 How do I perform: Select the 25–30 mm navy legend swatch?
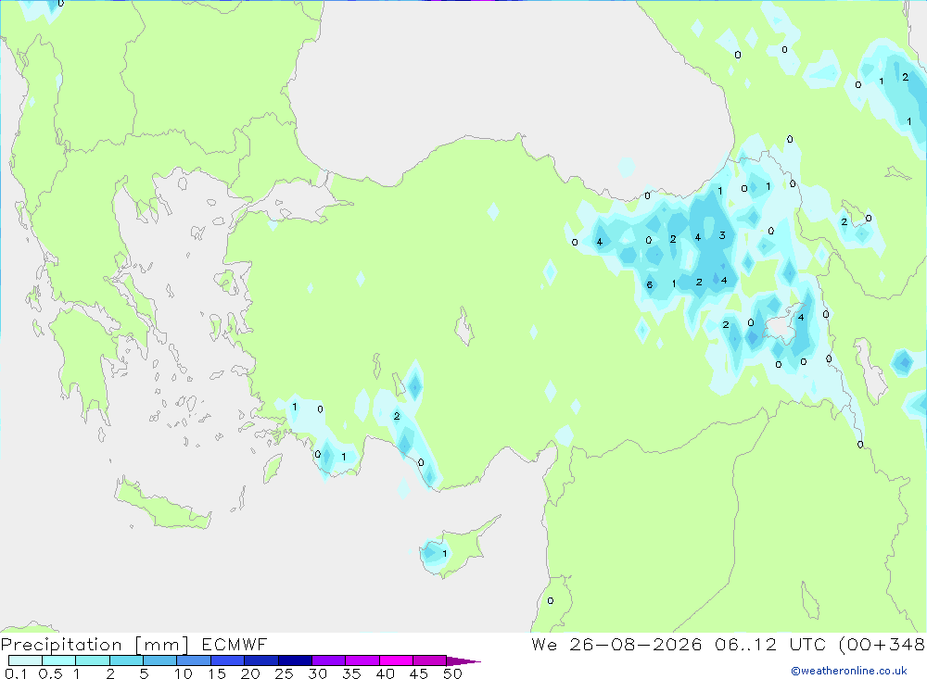click(295, 660)
